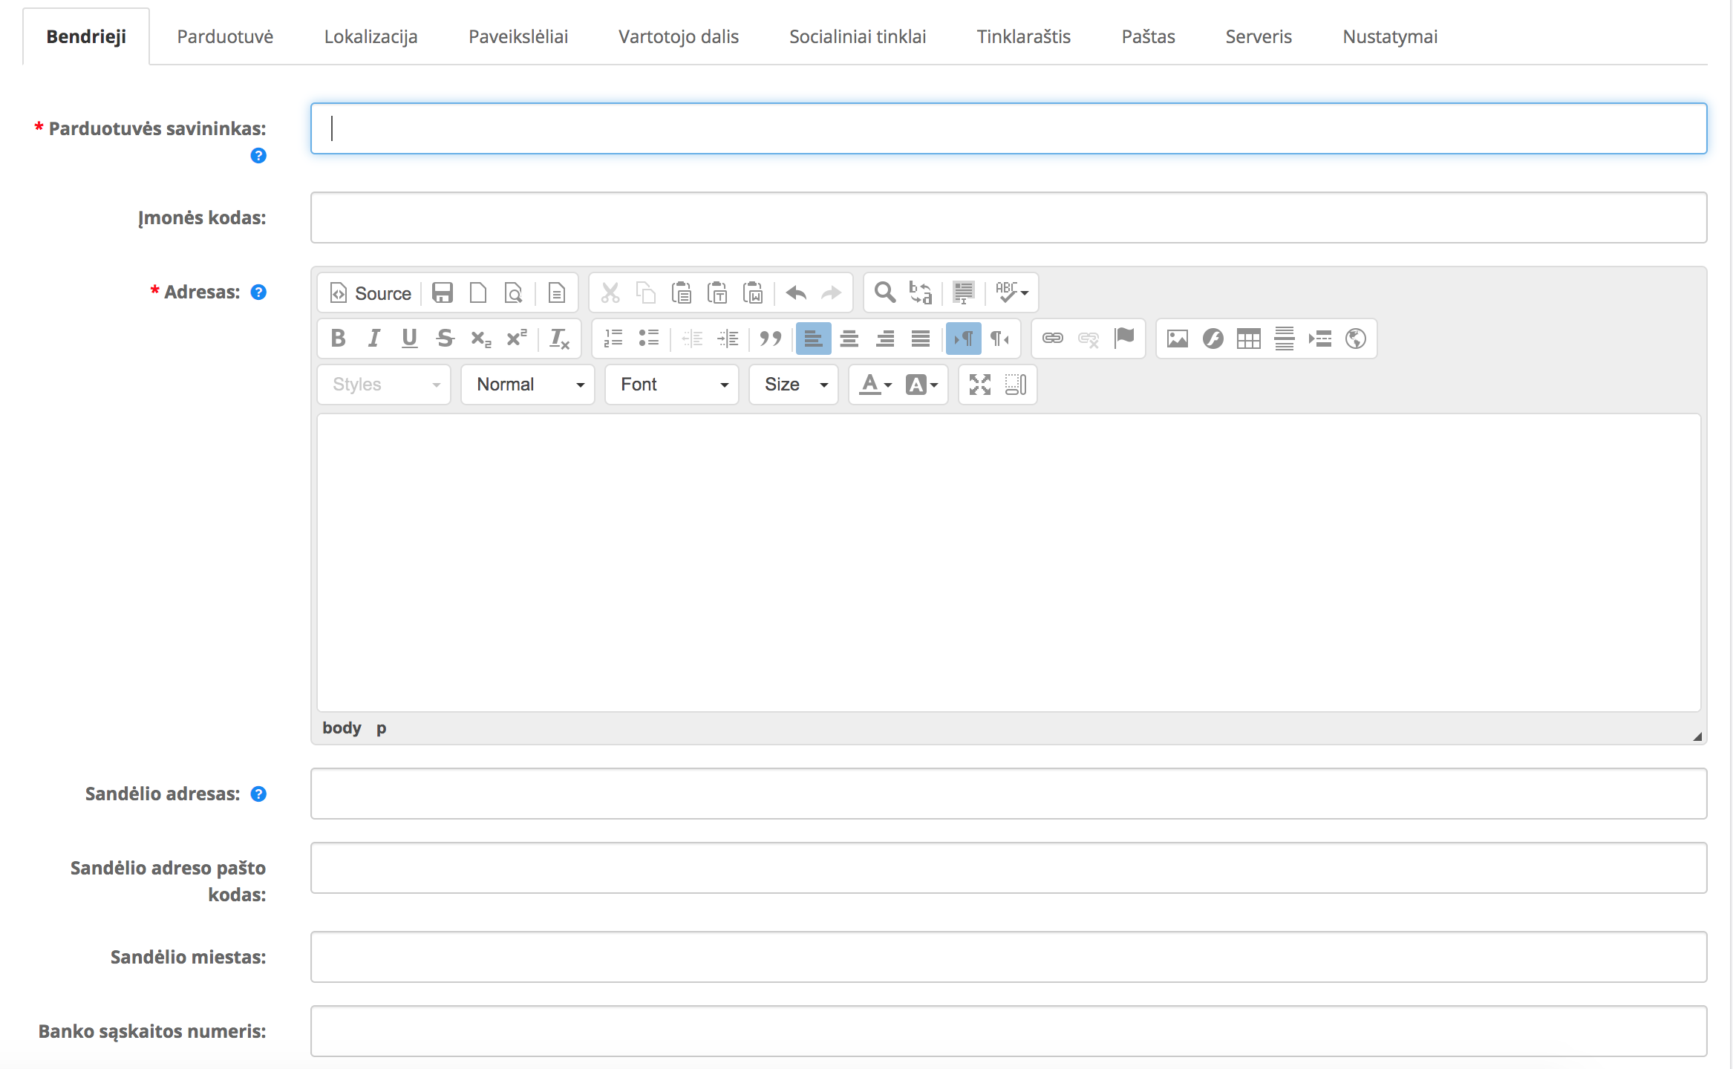
Task: Insert a numbered list
Action: coord(613,339)
